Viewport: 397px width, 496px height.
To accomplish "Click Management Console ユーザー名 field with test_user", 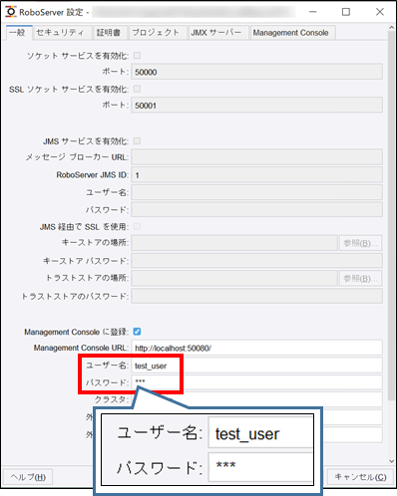I will (256, 366).
